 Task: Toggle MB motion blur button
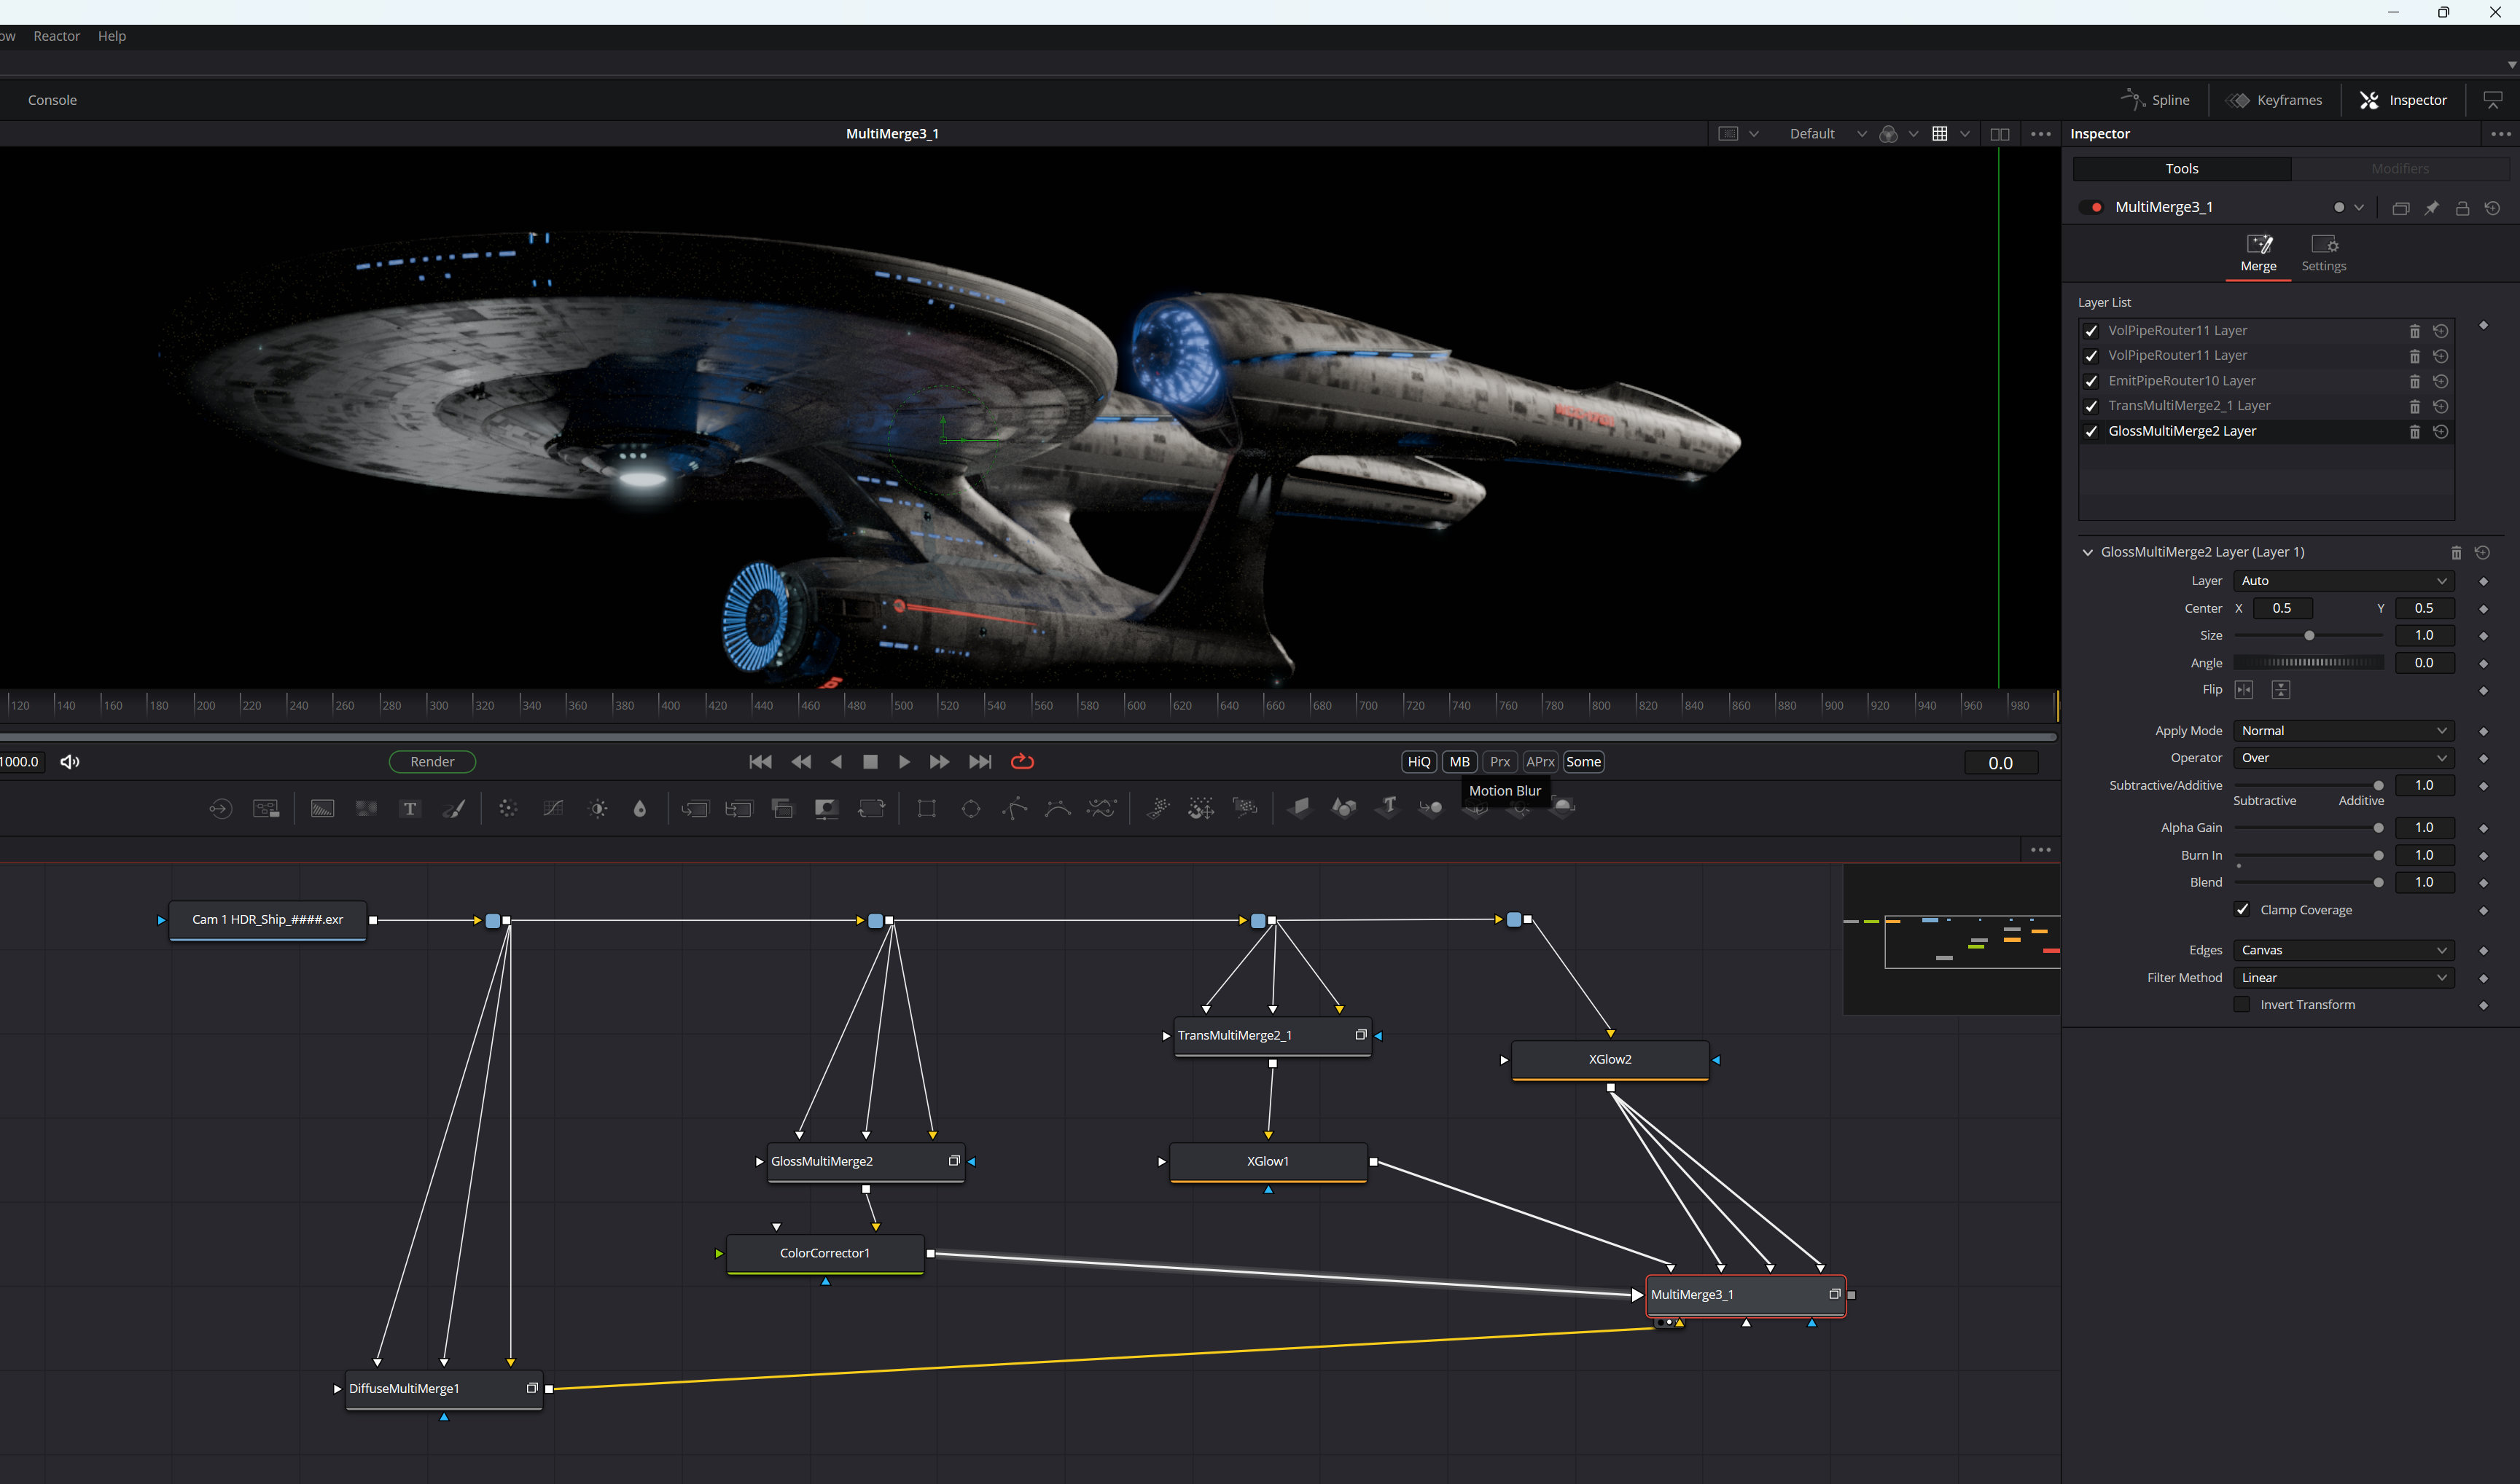tap(1459, 762)
